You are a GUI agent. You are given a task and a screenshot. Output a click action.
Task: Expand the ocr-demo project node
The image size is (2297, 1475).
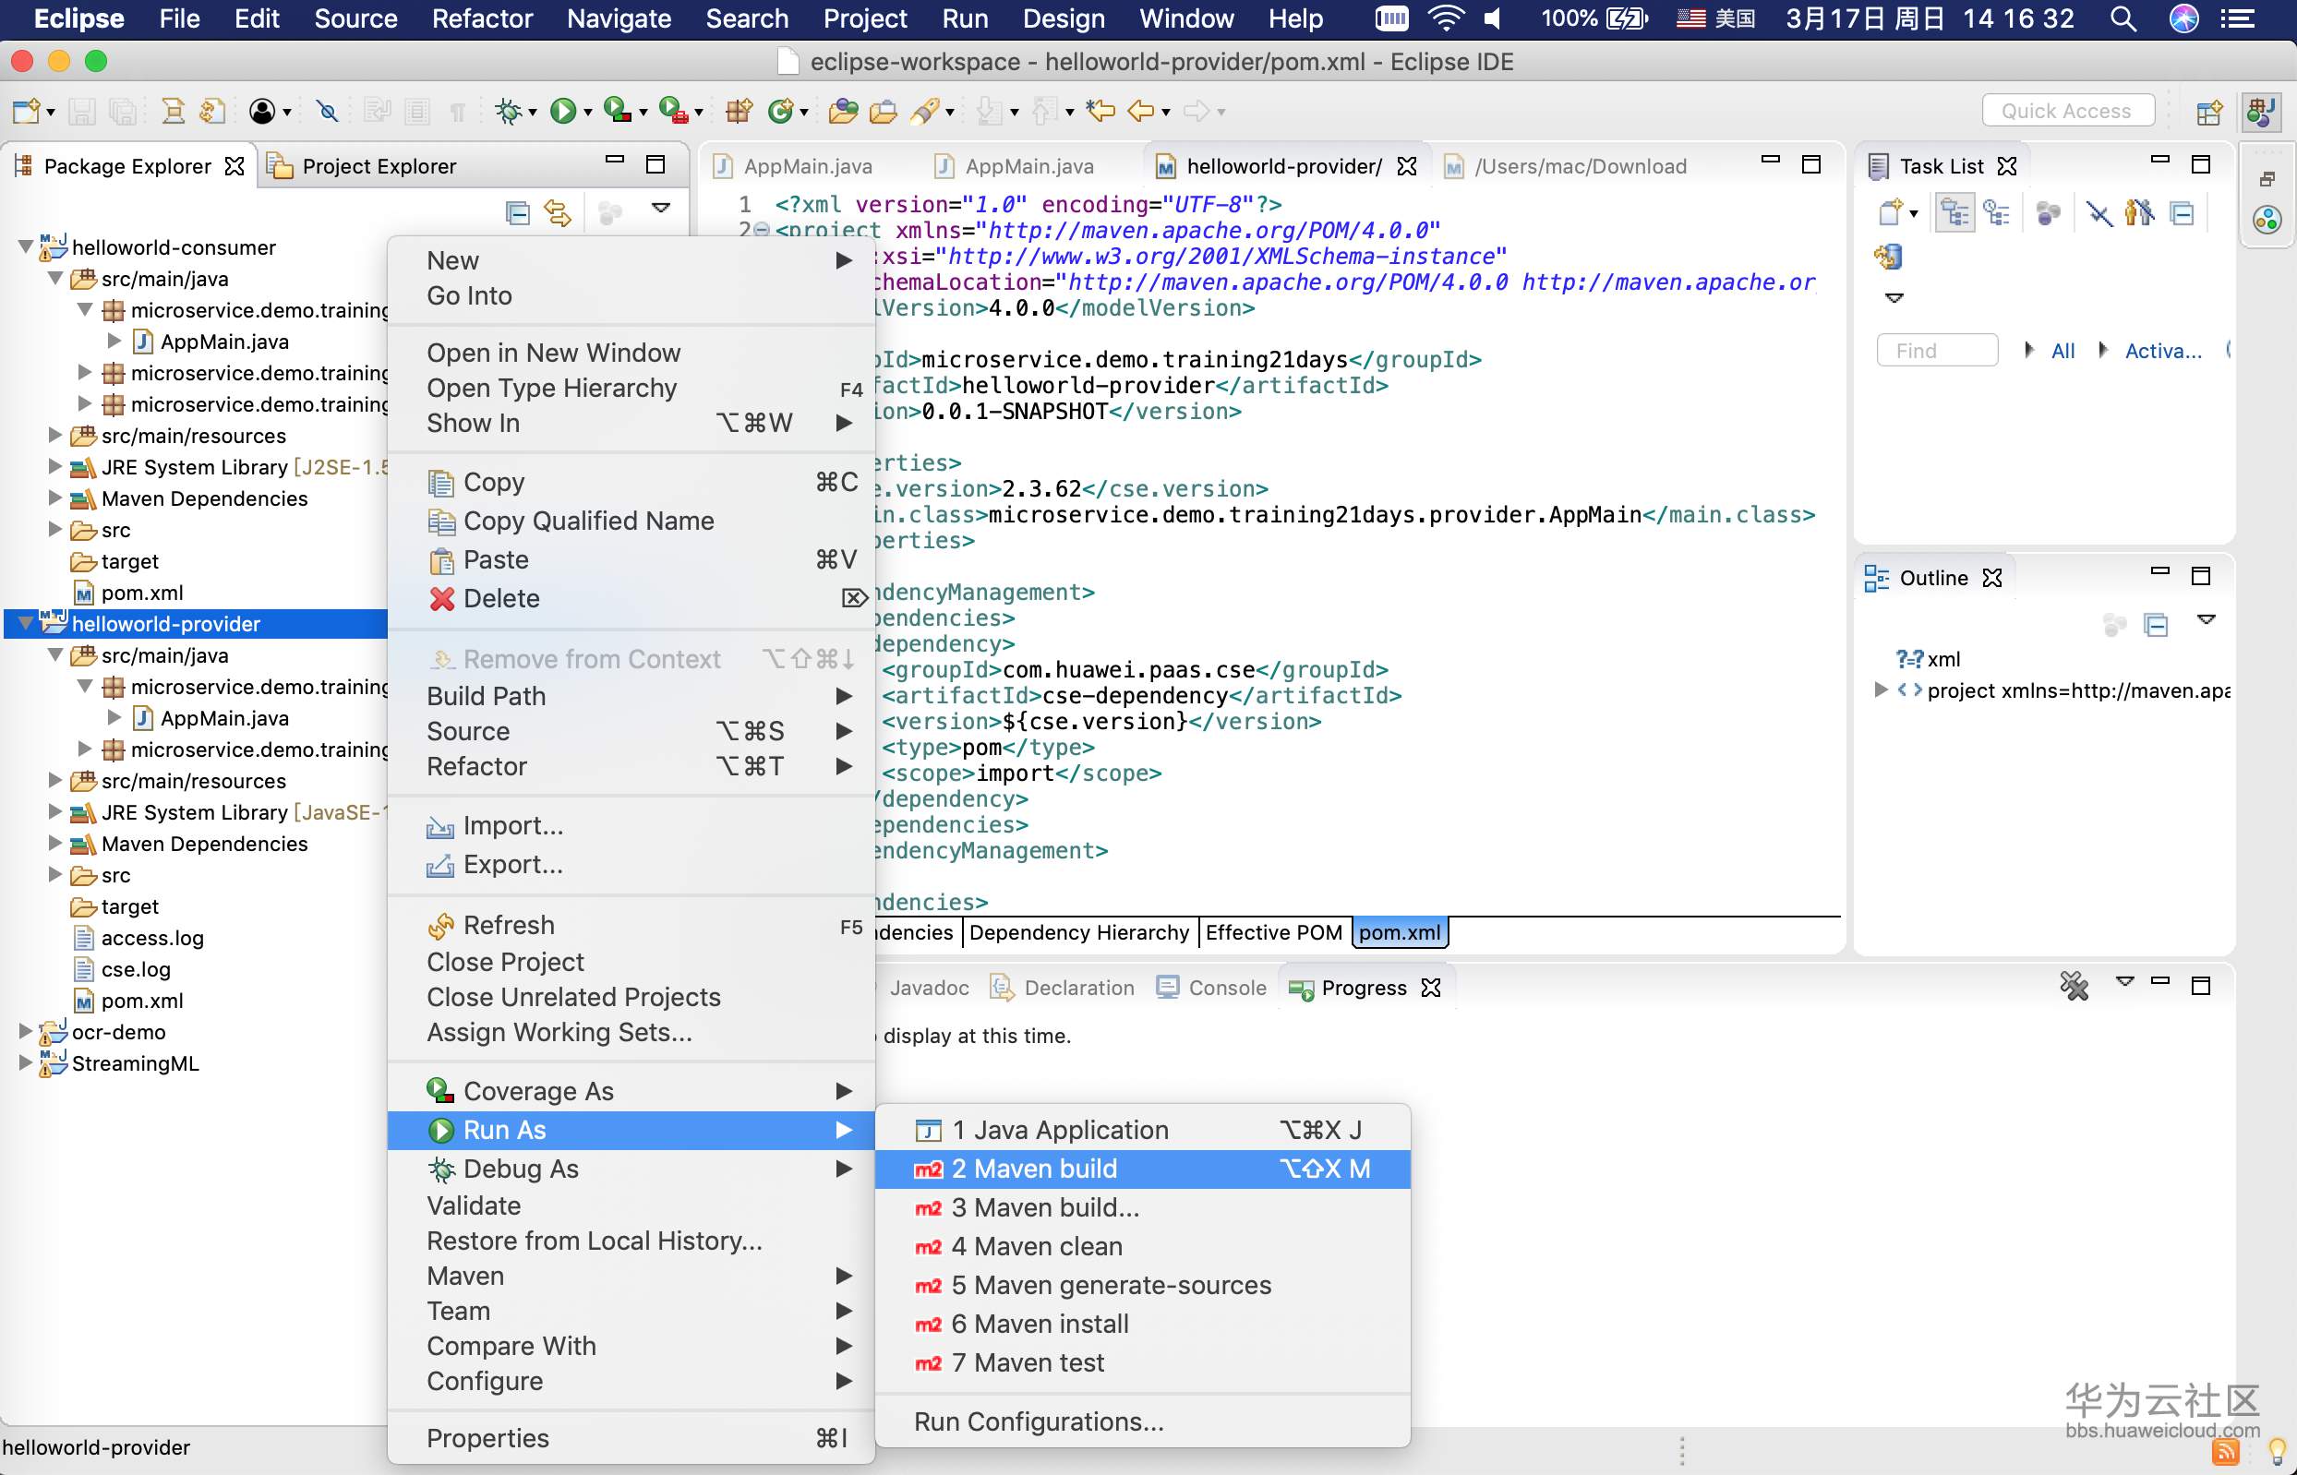click(26, 1032)
